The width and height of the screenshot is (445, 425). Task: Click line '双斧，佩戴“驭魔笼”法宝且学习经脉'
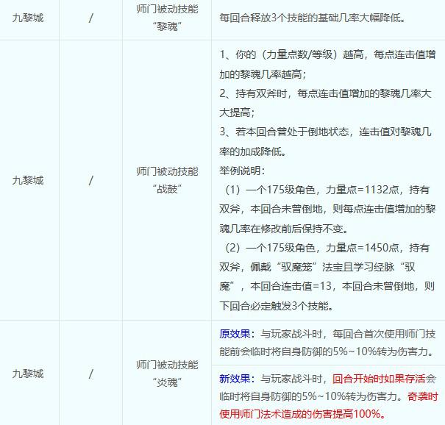pos(307,267)
